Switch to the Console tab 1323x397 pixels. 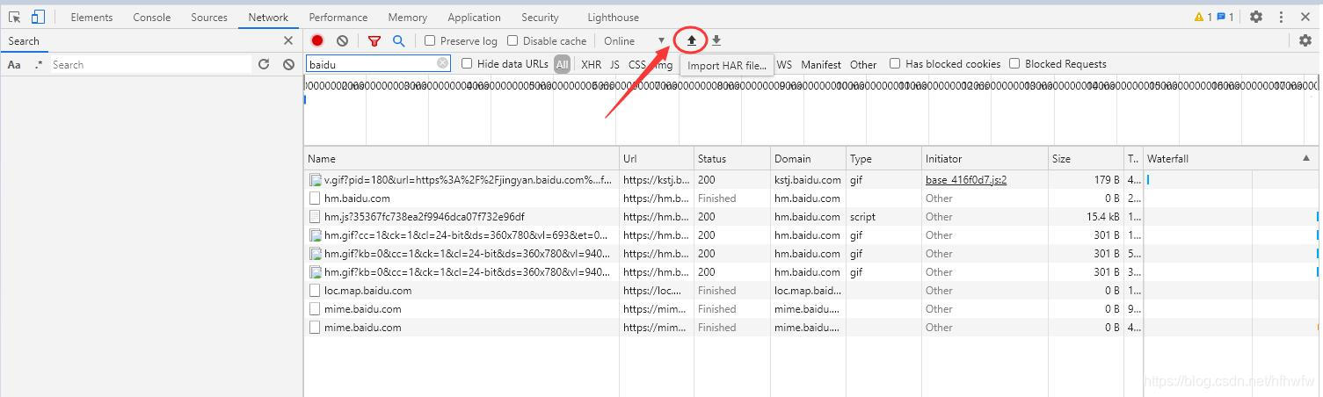click(x=151, y=17)
